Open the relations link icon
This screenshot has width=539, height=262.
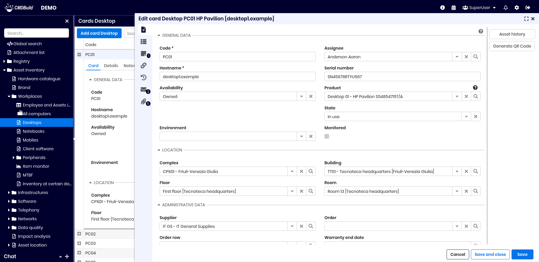(144, 65)
